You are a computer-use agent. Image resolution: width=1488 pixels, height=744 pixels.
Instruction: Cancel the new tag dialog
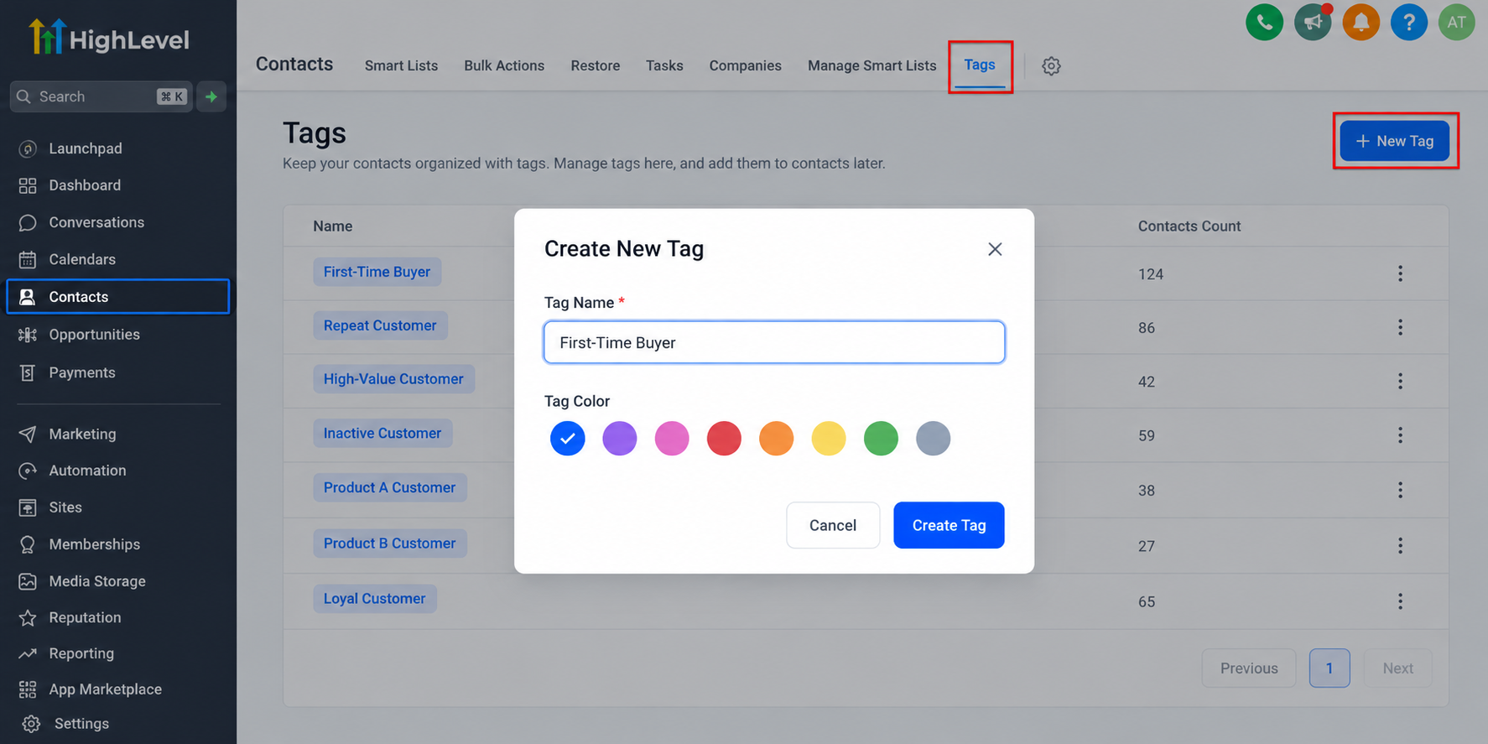[833, 525]
